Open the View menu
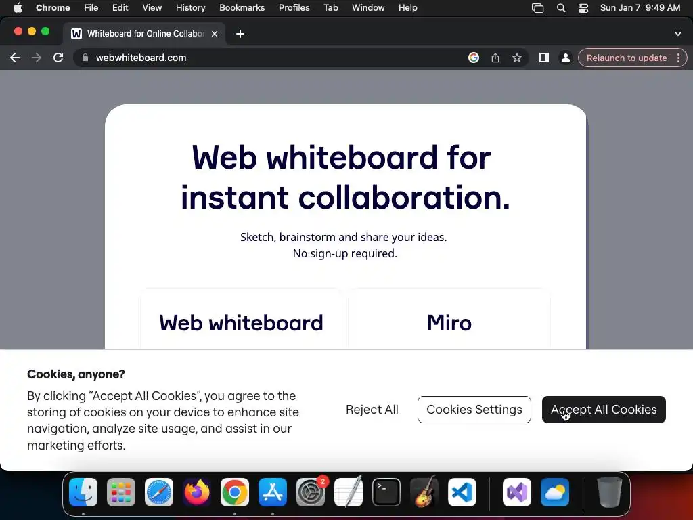 point(152,8)
